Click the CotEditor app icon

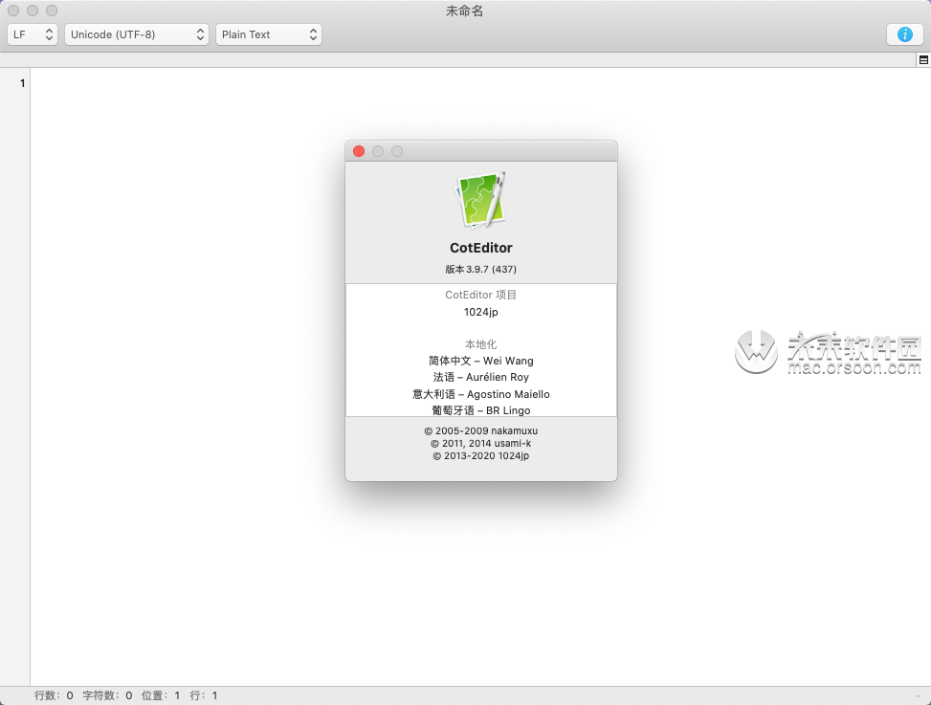point(481,199)
